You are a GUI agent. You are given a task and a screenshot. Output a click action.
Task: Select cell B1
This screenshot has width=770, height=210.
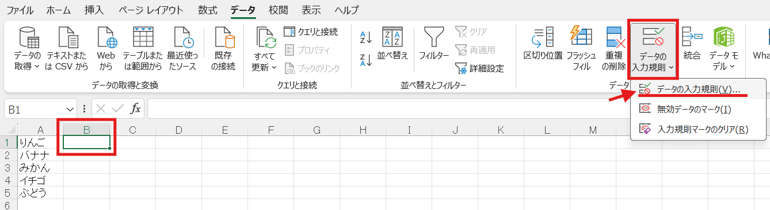(x=86, y=142)
